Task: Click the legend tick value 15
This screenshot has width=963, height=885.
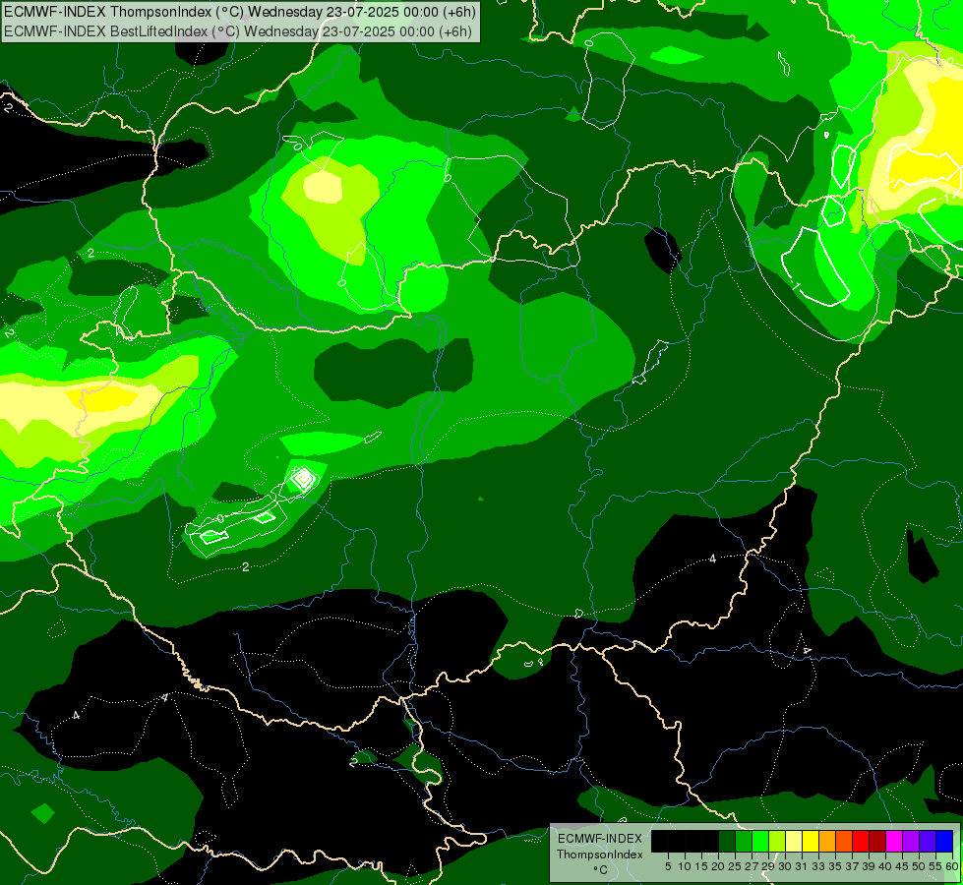Action: coord(701,866)
